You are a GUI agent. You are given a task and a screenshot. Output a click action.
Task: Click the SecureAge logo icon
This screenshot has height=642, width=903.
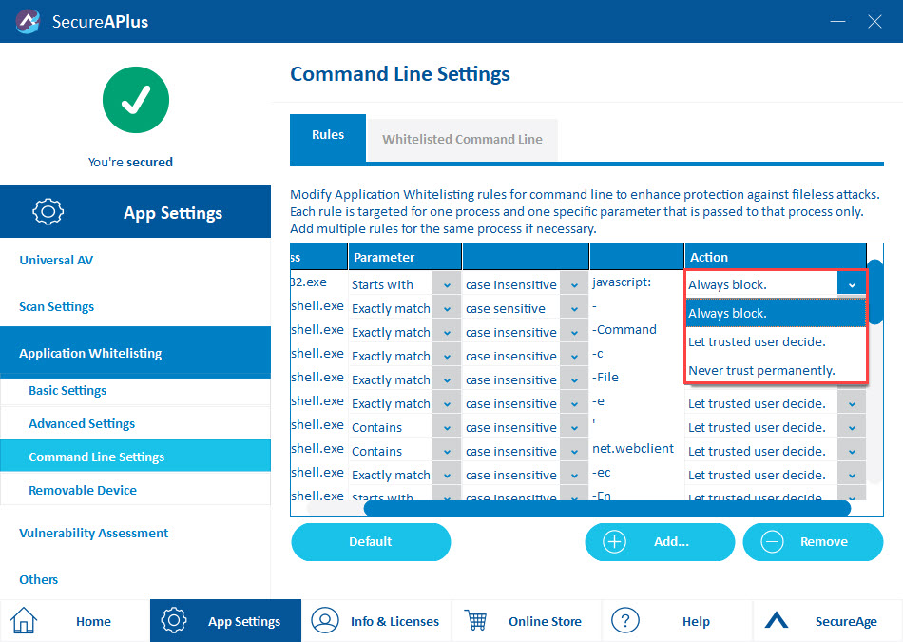point(777,621)
